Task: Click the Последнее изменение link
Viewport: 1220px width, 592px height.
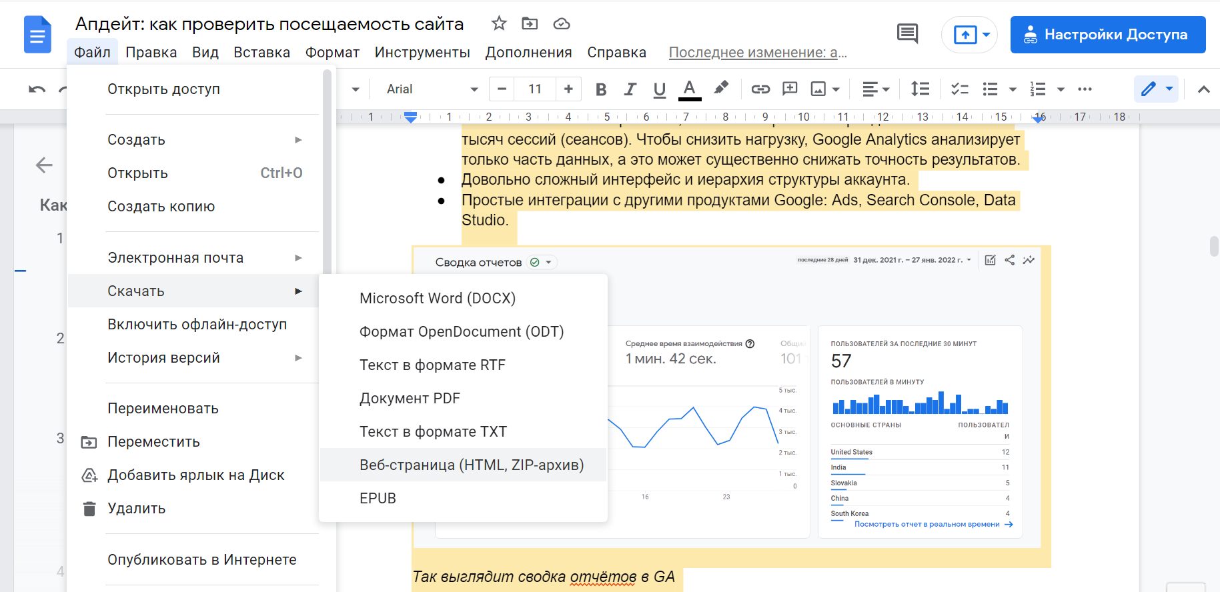Action: (758, 52)
